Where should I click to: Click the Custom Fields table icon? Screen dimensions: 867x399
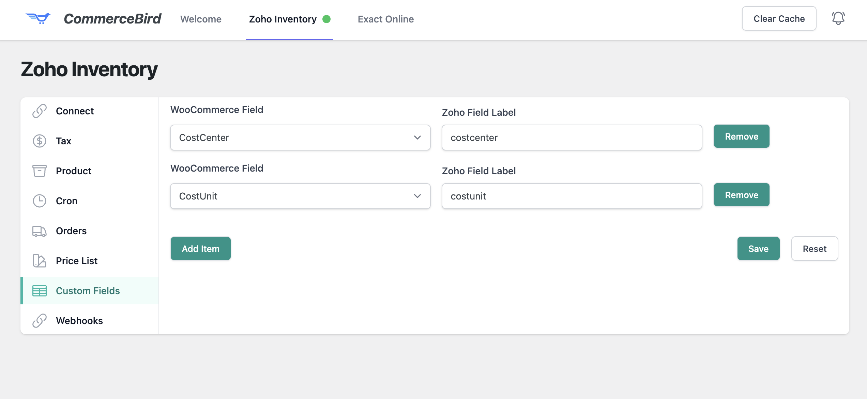click(x=40, y=291)
